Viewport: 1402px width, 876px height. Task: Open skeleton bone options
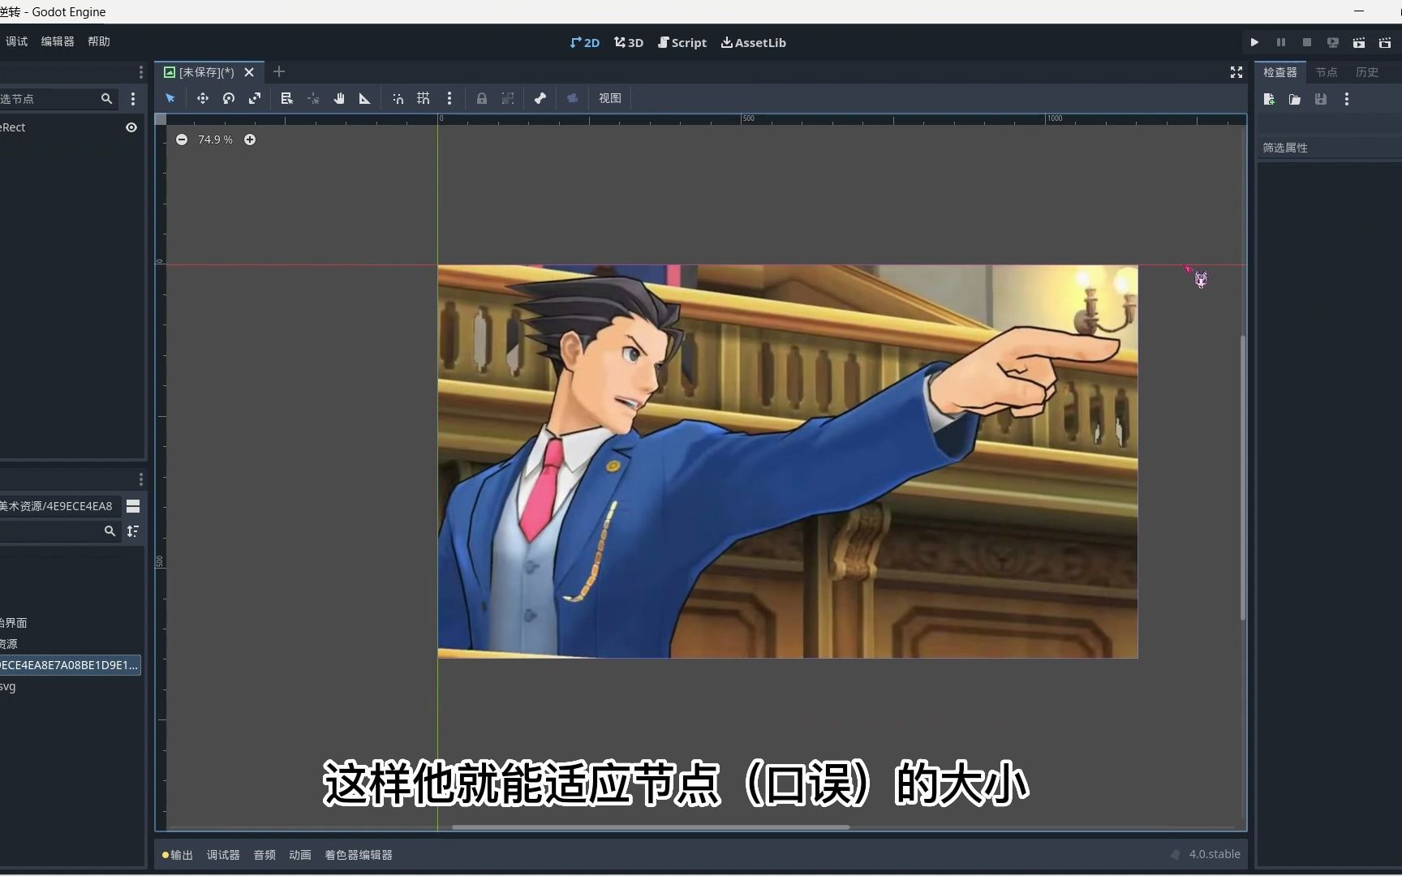point(540,98)
